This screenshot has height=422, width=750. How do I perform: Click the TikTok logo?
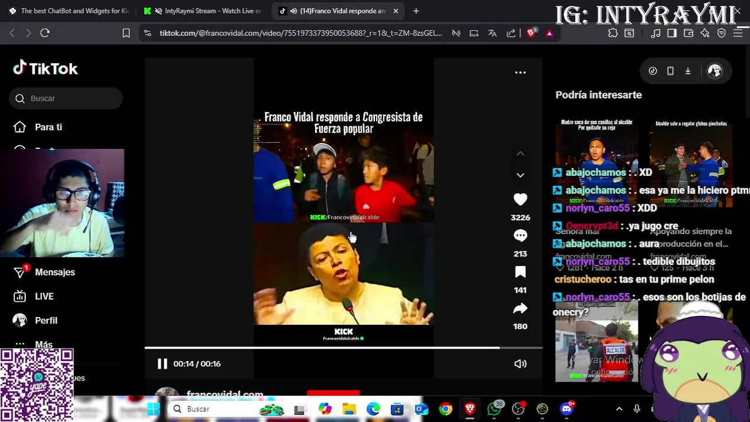45,69
